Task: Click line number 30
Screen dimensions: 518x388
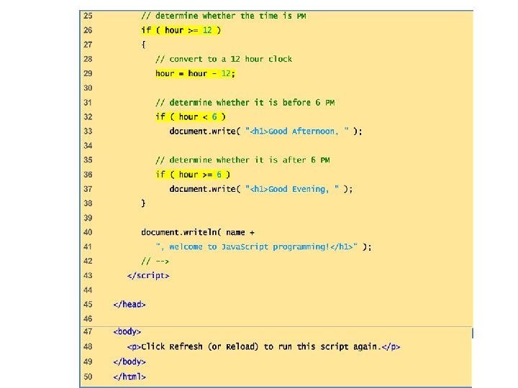Action: click(88, 88)
